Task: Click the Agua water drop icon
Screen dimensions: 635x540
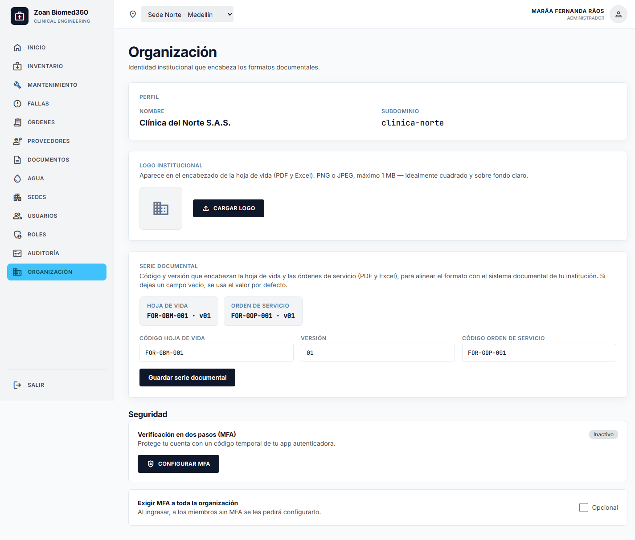Action: (x=17, y=179)
